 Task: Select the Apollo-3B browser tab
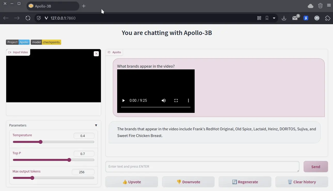53,6
